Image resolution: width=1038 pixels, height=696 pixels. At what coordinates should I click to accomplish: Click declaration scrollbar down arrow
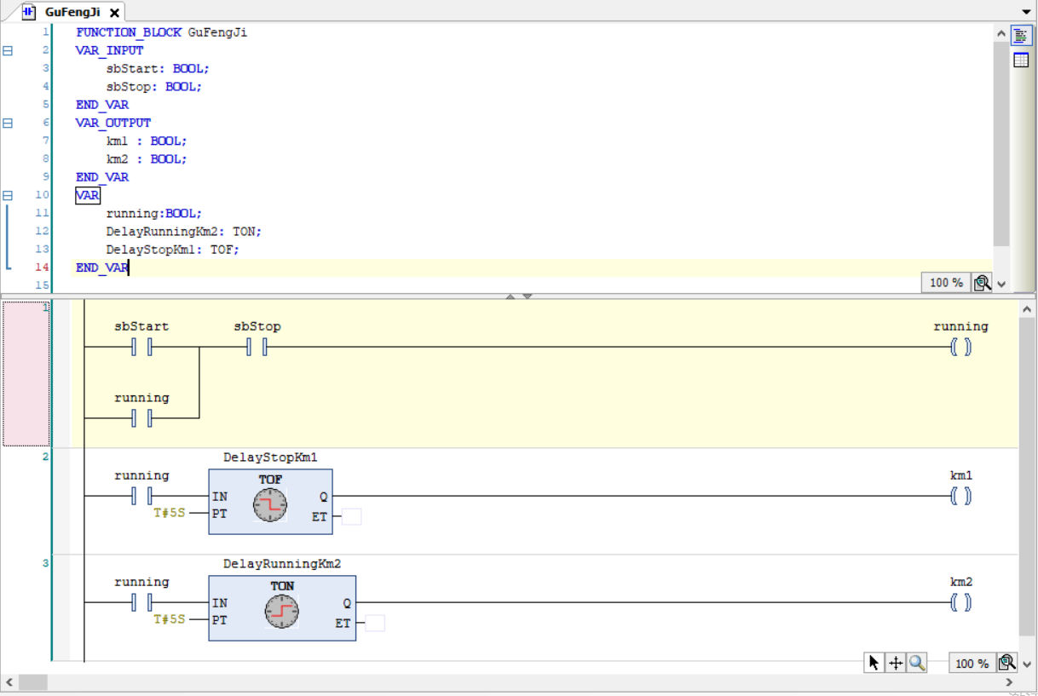coord(1001,285)
